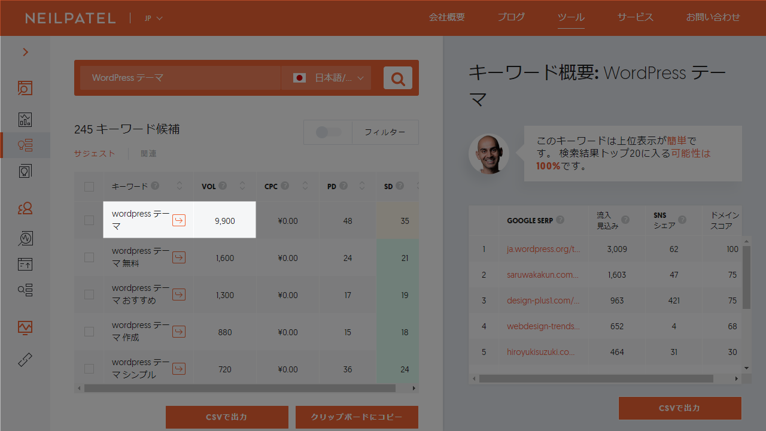Open the magnifier list keywords icon in sidebar

pos(25,290)
